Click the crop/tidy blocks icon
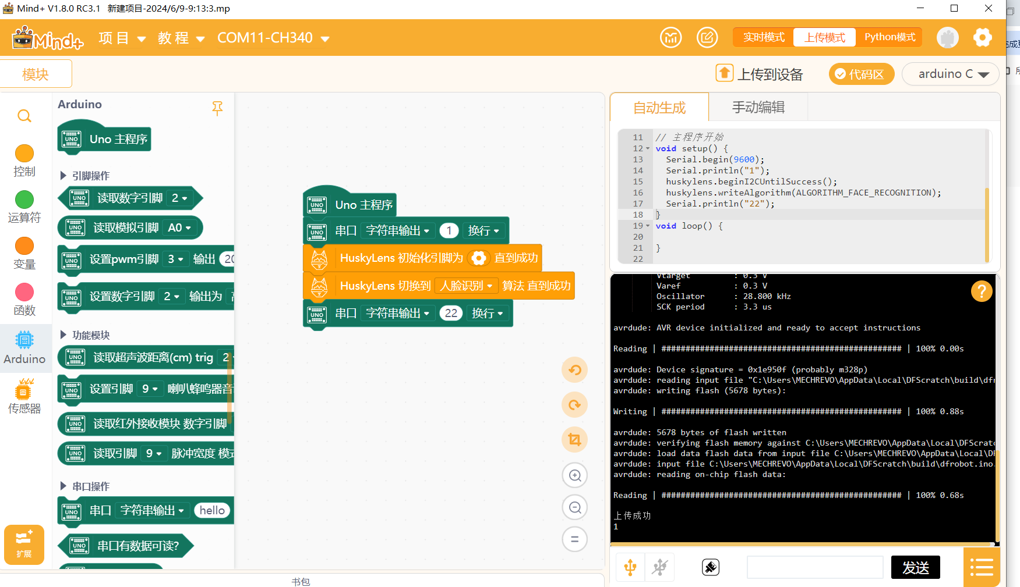Viewport: 1020px width, 587px height. [574, 440]
